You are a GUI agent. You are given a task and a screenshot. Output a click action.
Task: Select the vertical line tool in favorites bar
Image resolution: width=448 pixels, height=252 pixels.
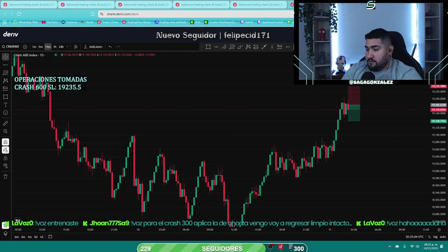coord(272,47)
